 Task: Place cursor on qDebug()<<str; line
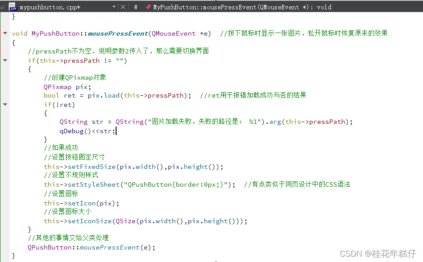pos(88,131)
